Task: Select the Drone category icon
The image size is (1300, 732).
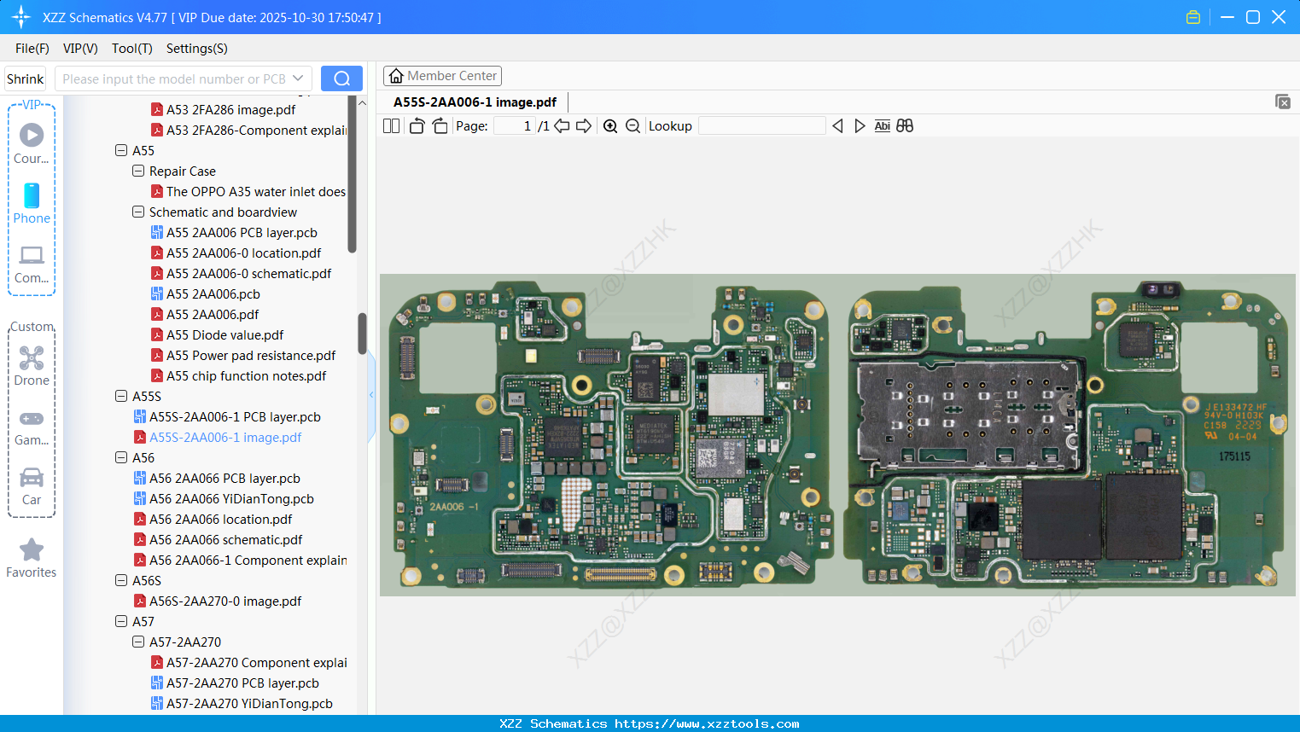Action: click(32, 366)
